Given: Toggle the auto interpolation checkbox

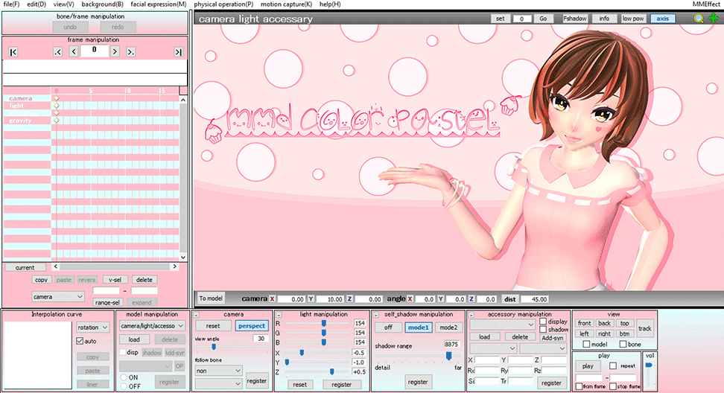Looking at the screenshot, I should point(80,341).
